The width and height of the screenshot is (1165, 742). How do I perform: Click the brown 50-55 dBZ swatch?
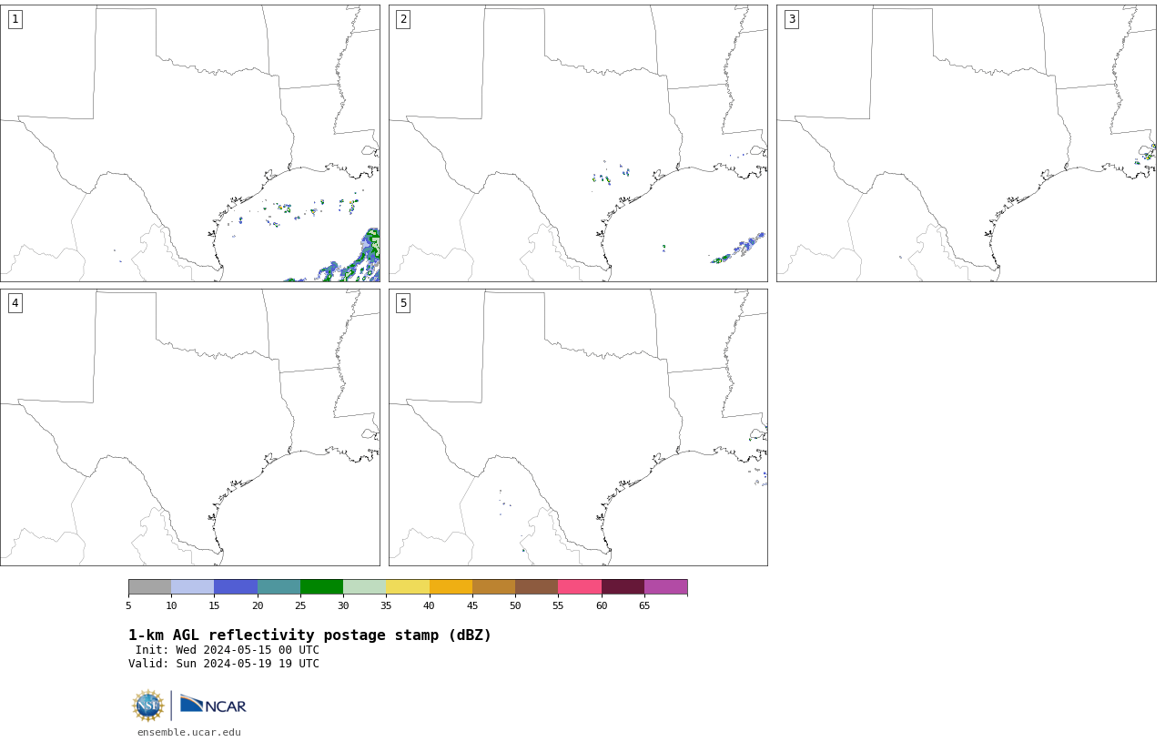[536, 586]
